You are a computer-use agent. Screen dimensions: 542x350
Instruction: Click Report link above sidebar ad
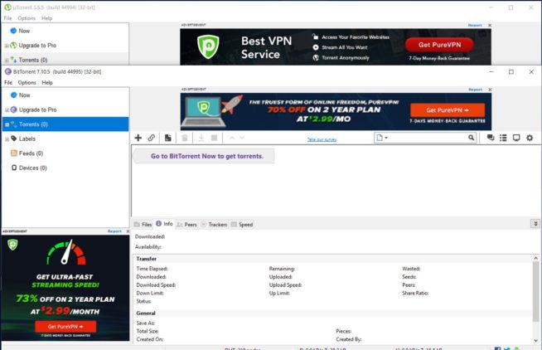(114, 231)
